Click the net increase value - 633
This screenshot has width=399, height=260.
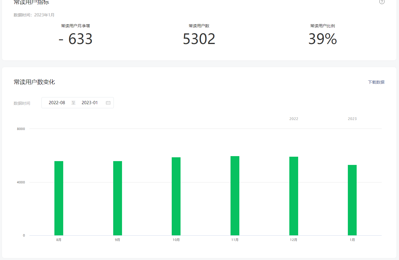pos(76,39)
